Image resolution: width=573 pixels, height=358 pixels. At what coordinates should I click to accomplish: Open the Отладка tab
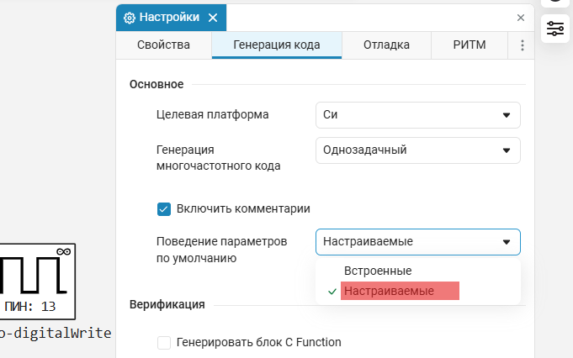click(386, 45)
